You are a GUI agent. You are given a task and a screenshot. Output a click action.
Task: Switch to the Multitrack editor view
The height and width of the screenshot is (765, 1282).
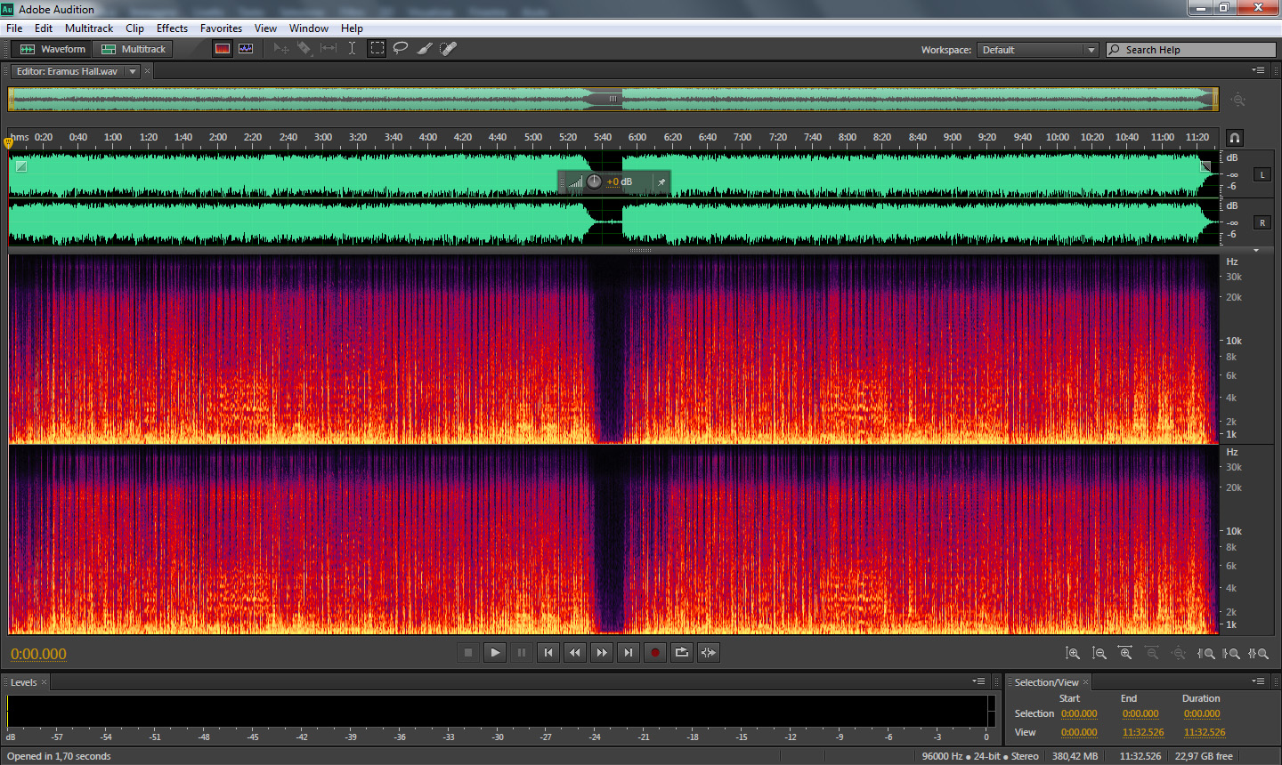(134, 49)
